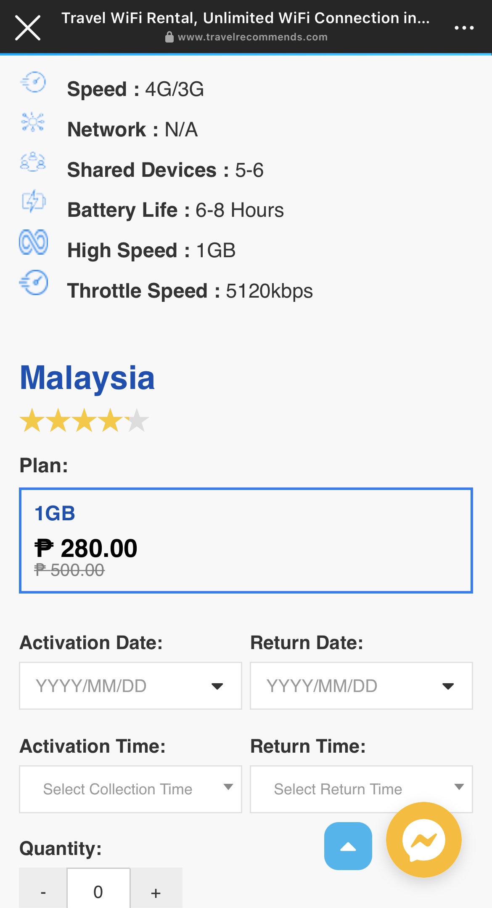The height and width of the screenshot is (908, 492).
Task: Click the network icon beside Network
Action: pos(33,122)
